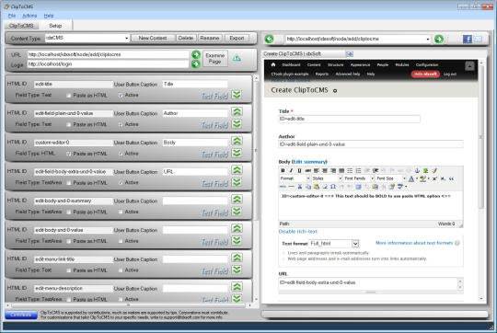Image resolution: width=497 pixels, height=333 pixels.
Task: Open the highlight color picker arrow
Action: click(429, 178)
